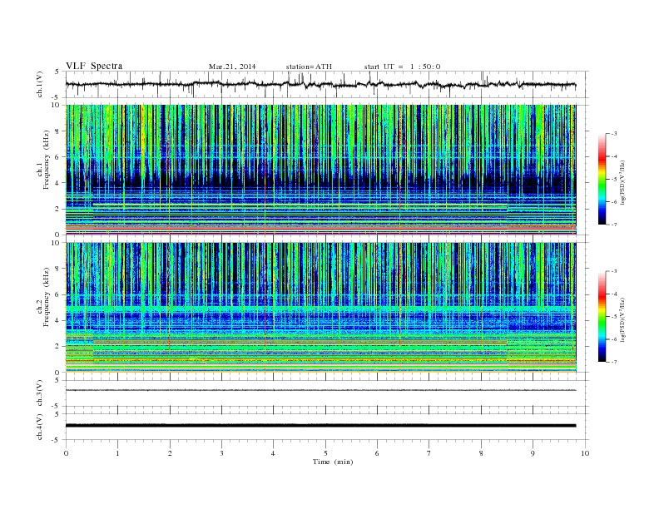Click the ch.1 voltage waveform trace

point(320,84)
